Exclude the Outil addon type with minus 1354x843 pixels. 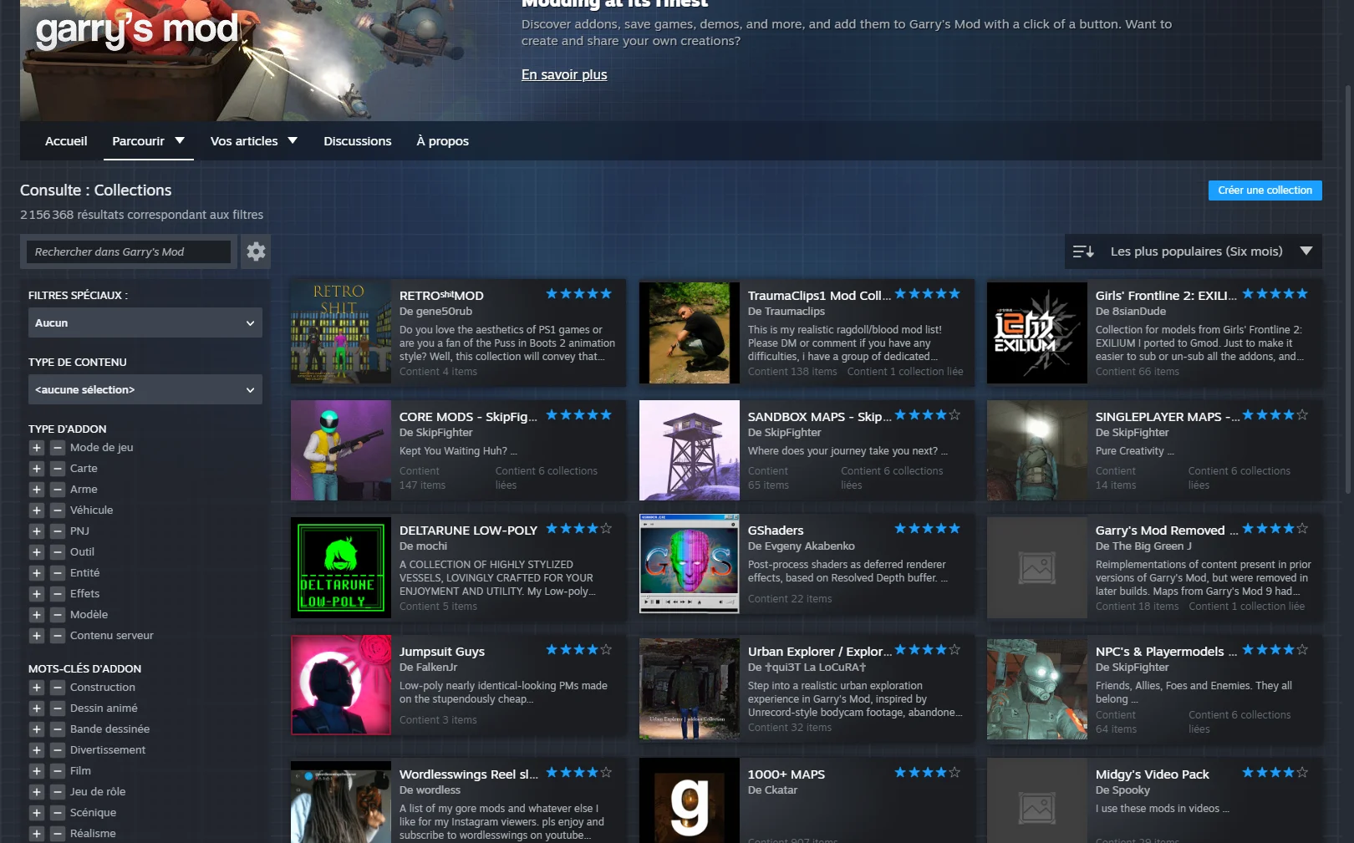(58, 552)
